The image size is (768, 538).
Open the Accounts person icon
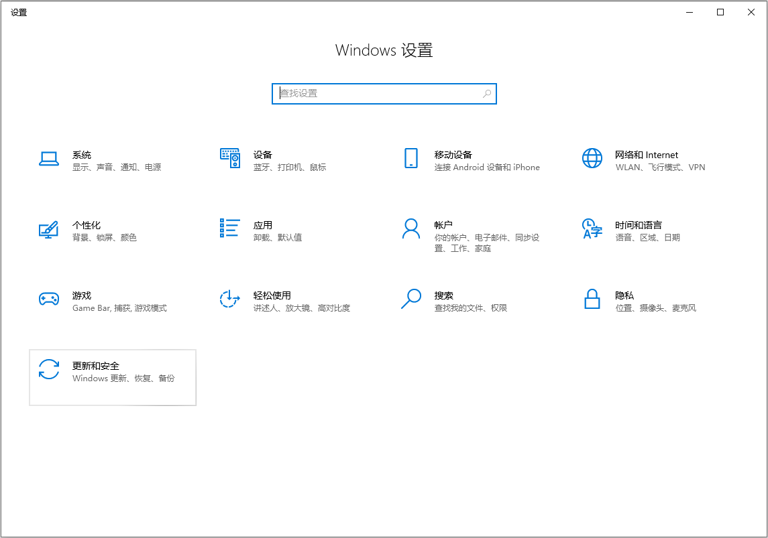410,228
